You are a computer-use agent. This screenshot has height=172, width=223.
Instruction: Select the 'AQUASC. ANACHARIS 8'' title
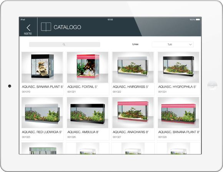[x=131, y=132]
